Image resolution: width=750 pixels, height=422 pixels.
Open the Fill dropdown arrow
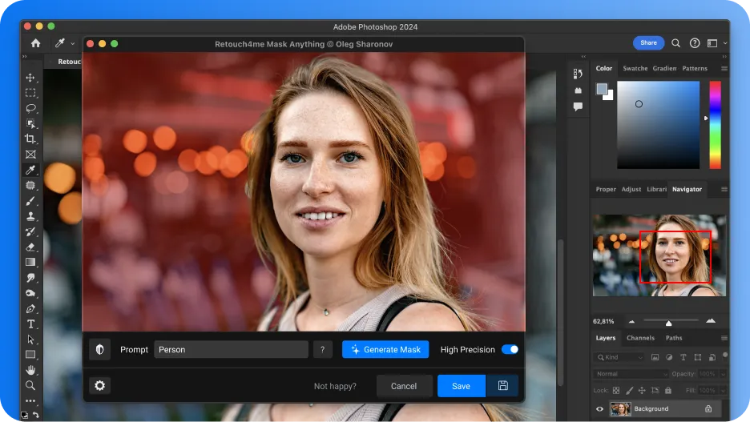pyautogui.click(x=724, y=391)
